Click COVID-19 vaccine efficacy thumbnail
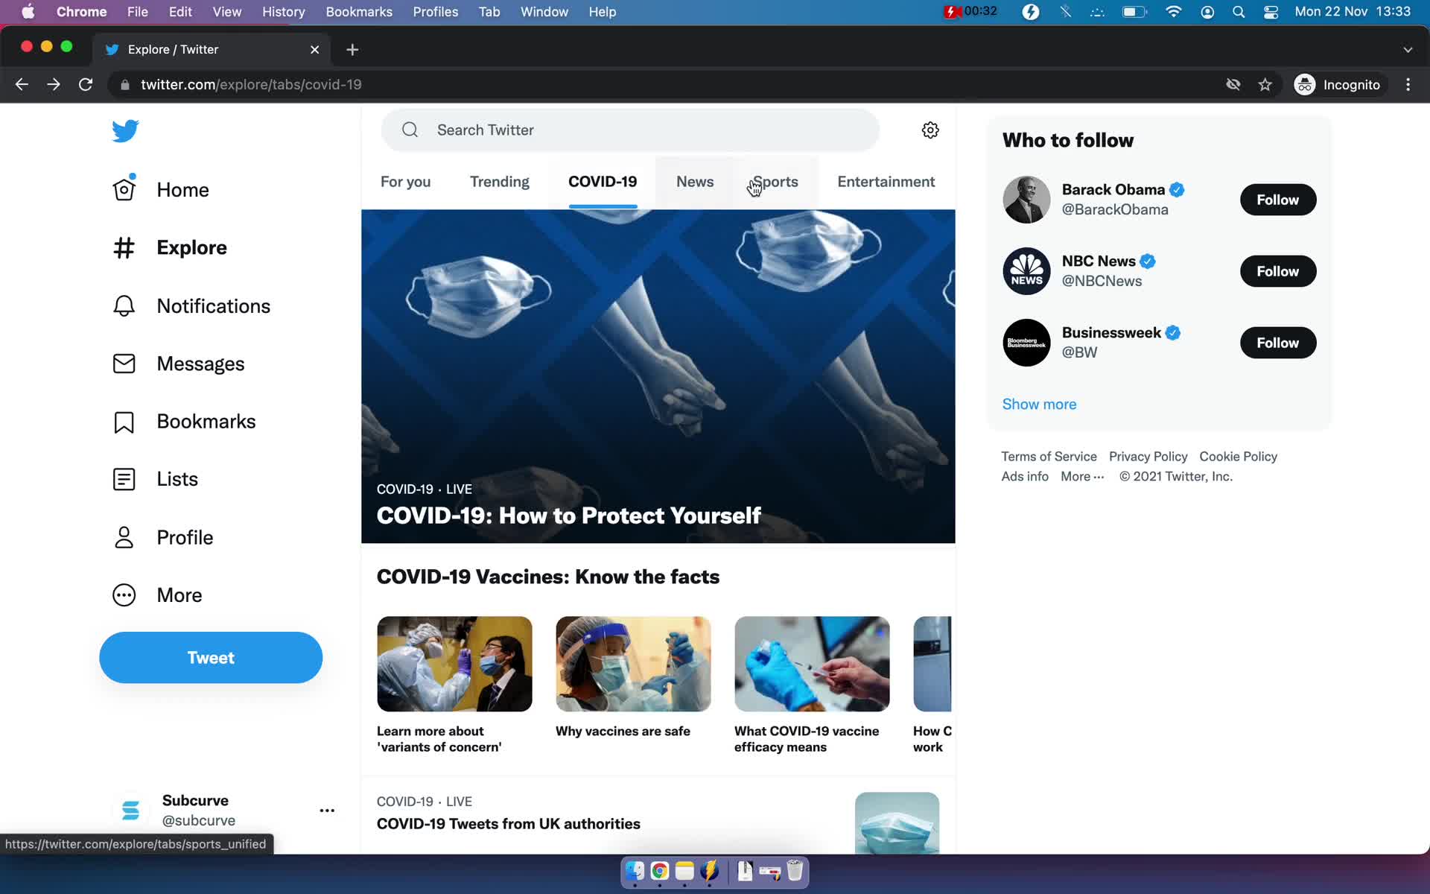This screenshot has width=1430, height=894. click(x=813, y=665)
